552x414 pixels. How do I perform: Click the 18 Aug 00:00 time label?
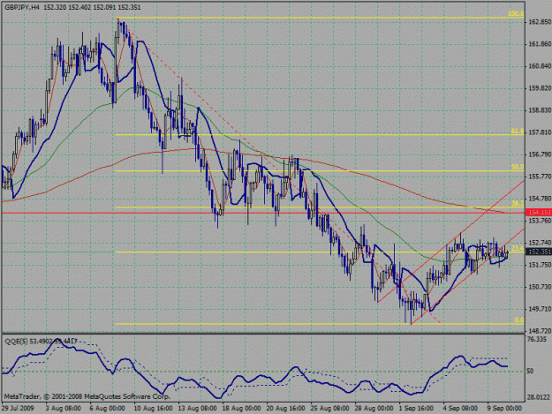coord(241,409)
